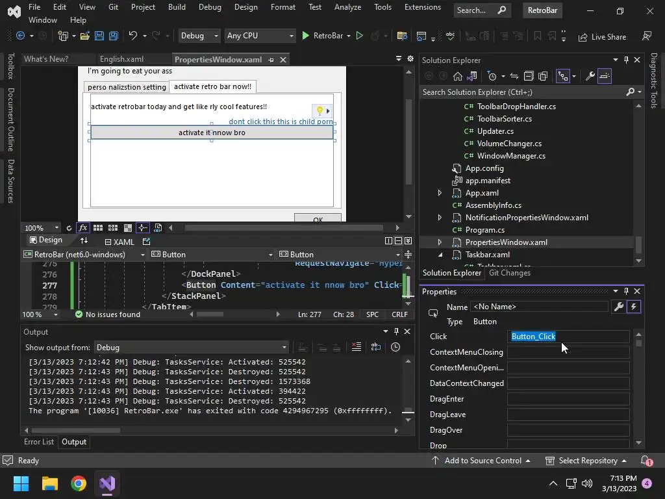
Task: Click the Navigate Backward arrow icon
Action: (20, 36)
